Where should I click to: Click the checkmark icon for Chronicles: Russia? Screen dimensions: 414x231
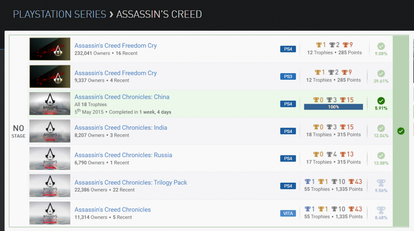(x=381, y=156)
